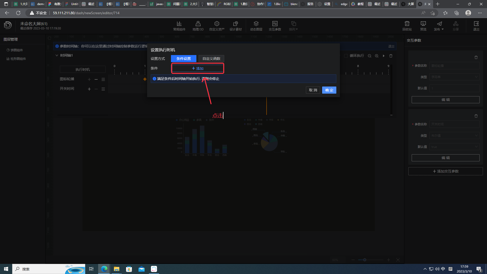Open the 图标轮播 row list menu

click(103, 79)
